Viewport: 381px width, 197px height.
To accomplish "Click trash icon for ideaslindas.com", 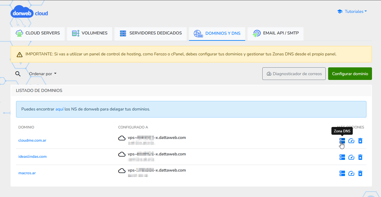I will (x=360, y=157).
